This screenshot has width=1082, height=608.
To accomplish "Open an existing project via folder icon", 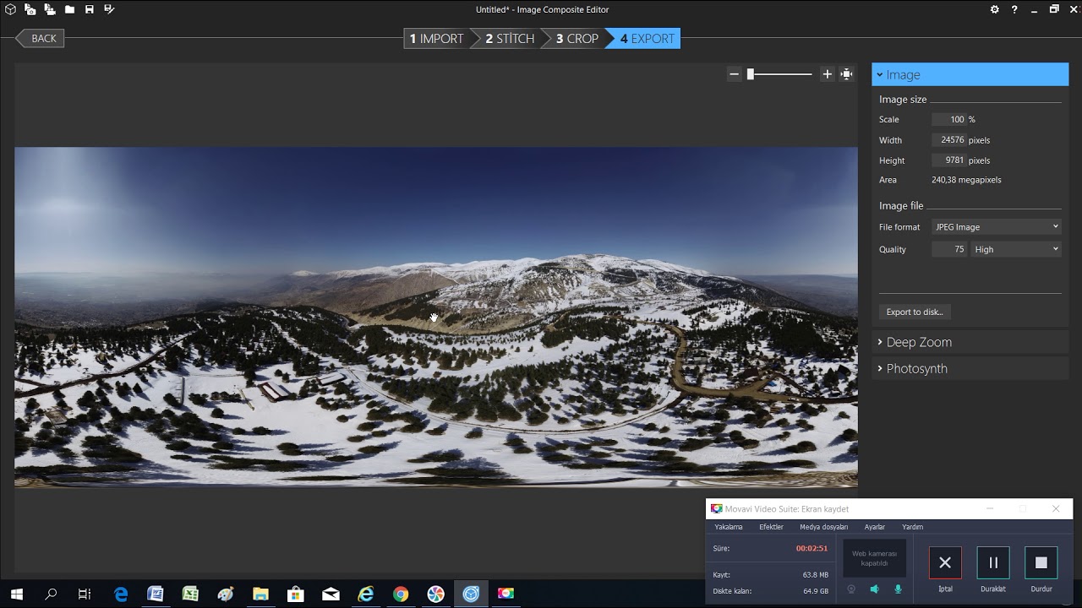I will click(x=69, y=9).
